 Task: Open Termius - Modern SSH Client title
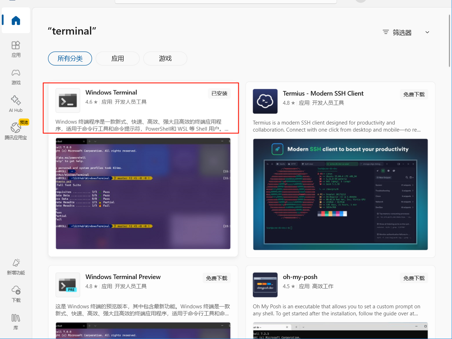[323, 93]
